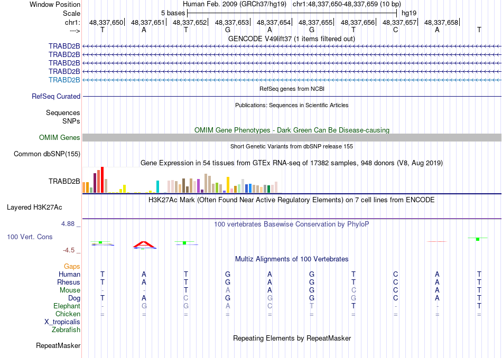Click '100 vertebrates Basewise Conservation by PhyloP' title

coord(292,224)
